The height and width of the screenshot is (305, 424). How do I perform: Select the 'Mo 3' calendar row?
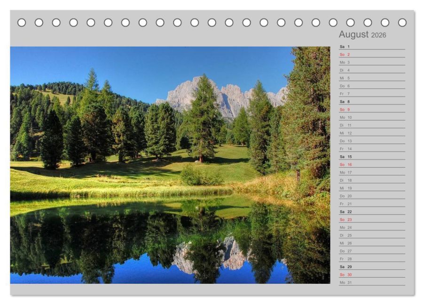tap(372, 62)
